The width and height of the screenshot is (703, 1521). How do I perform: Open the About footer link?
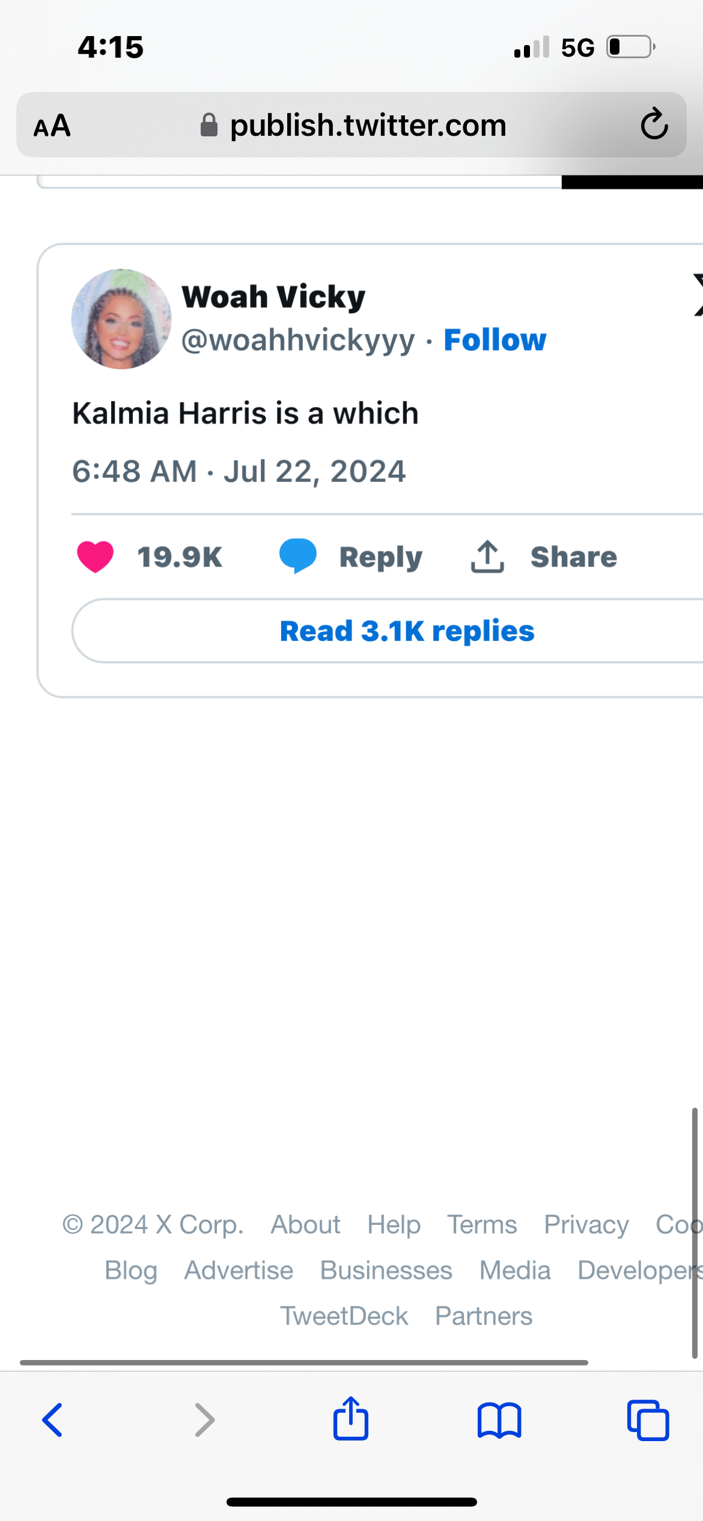[305, 1224]
